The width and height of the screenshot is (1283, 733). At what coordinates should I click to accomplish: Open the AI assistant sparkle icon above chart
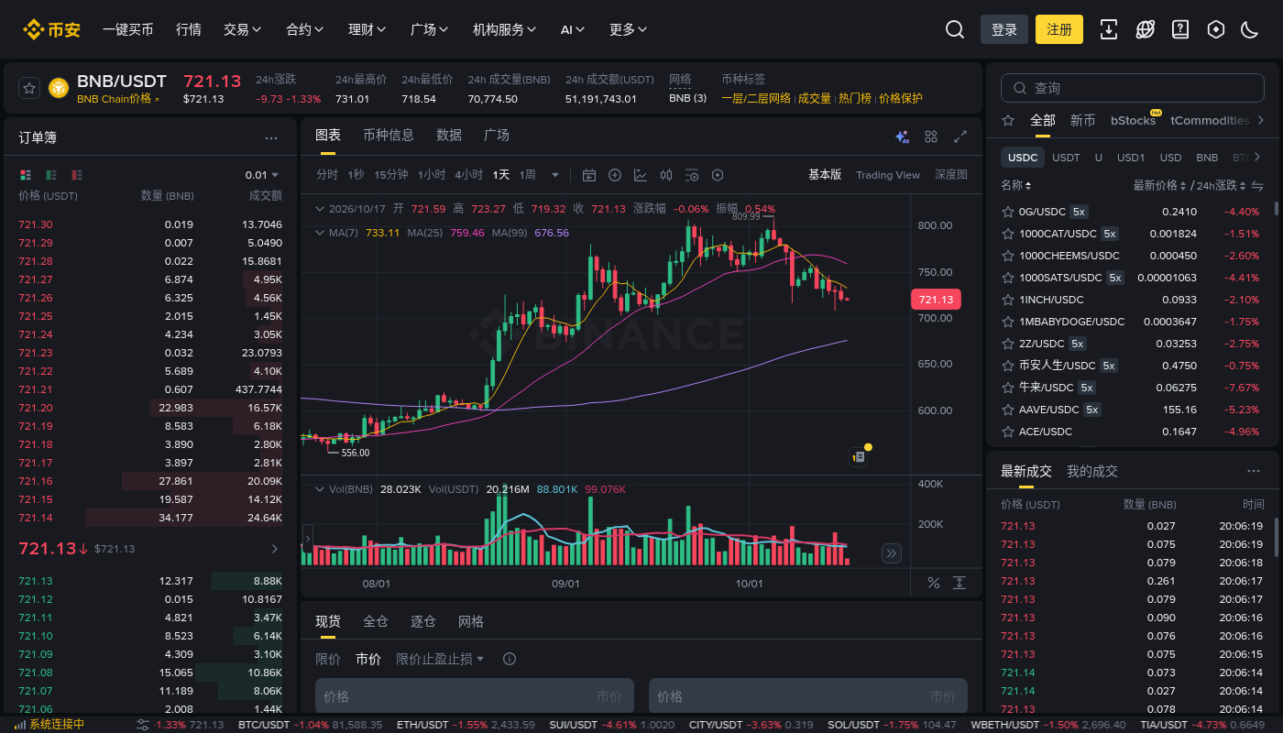(902, 137)
